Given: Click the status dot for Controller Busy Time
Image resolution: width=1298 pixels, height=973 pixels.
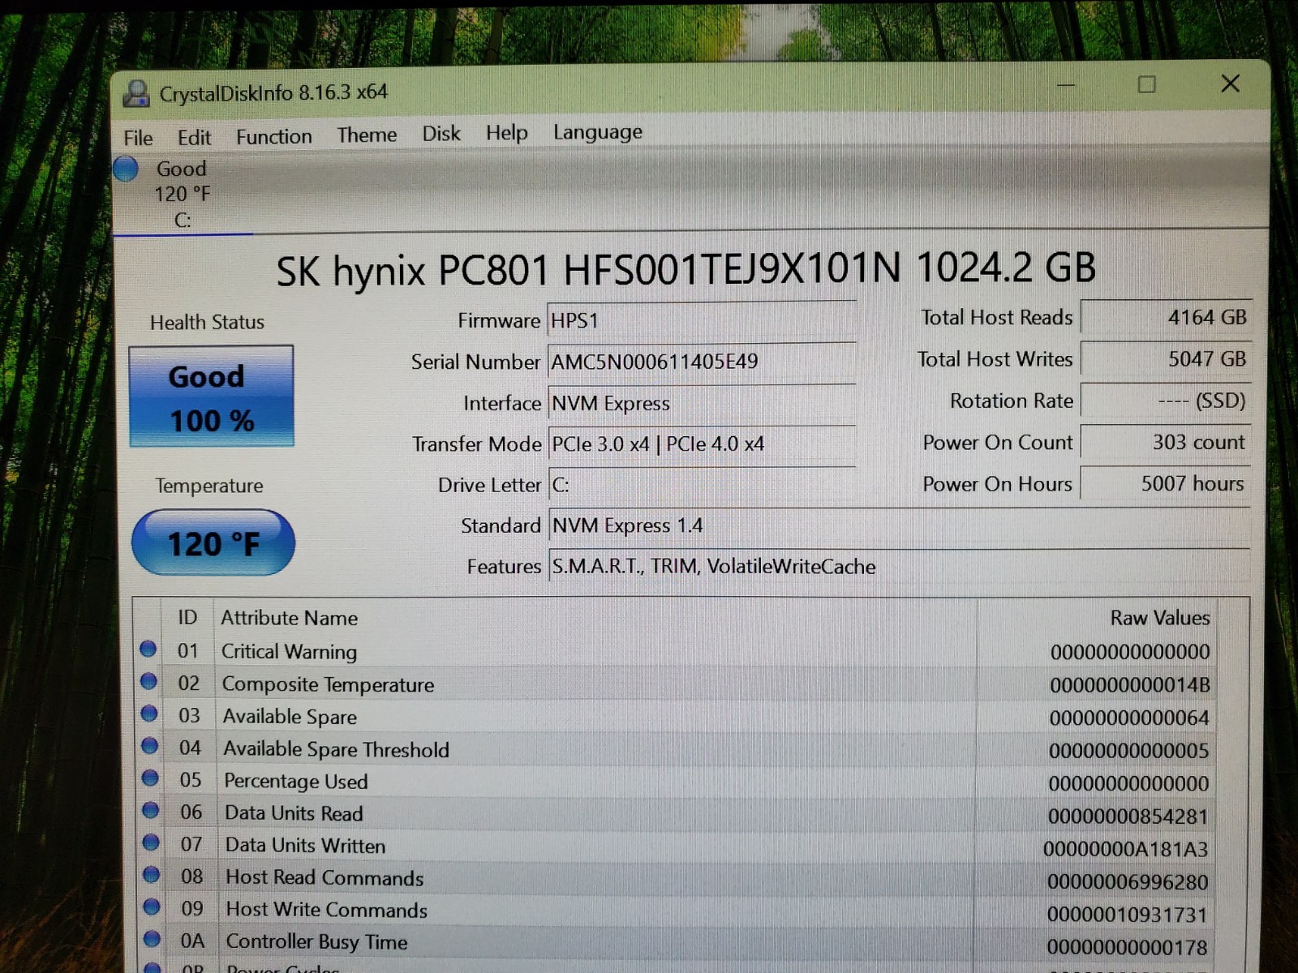Looking at the screenshot, I should [152, 939].
